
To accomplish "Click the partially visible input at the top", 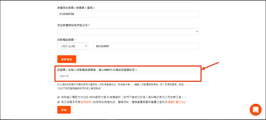I will 128,1.
